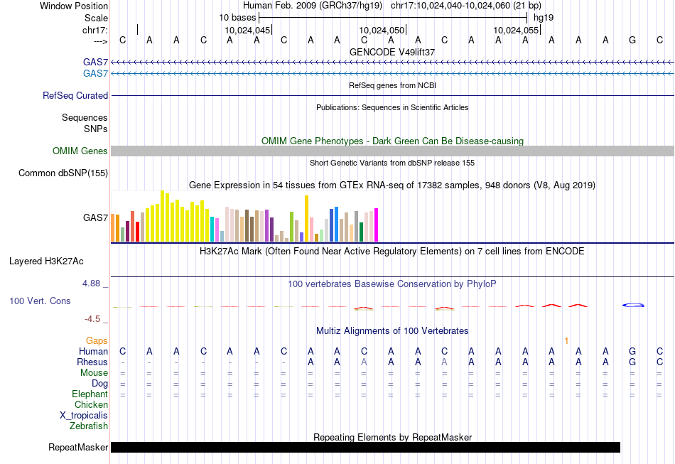Open the H3K27Ac Mark track title
The height and width of the screenshot is (464, 675).
[x=392, y=252]
